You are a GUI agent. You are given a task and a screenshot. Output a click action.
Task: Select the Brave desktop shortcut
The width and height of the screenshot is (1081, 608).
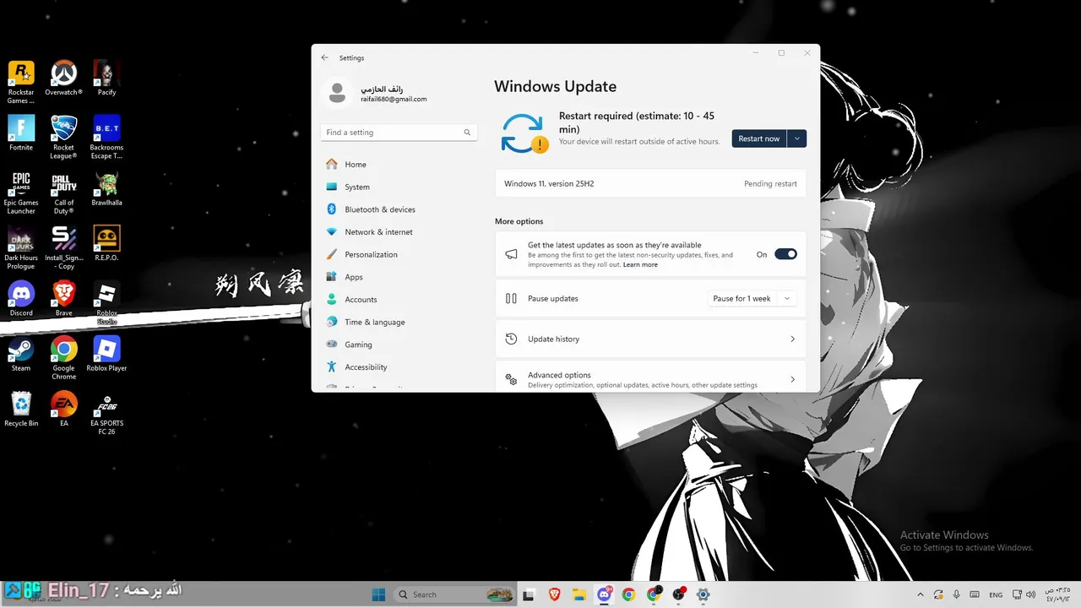tap(63, 298)
